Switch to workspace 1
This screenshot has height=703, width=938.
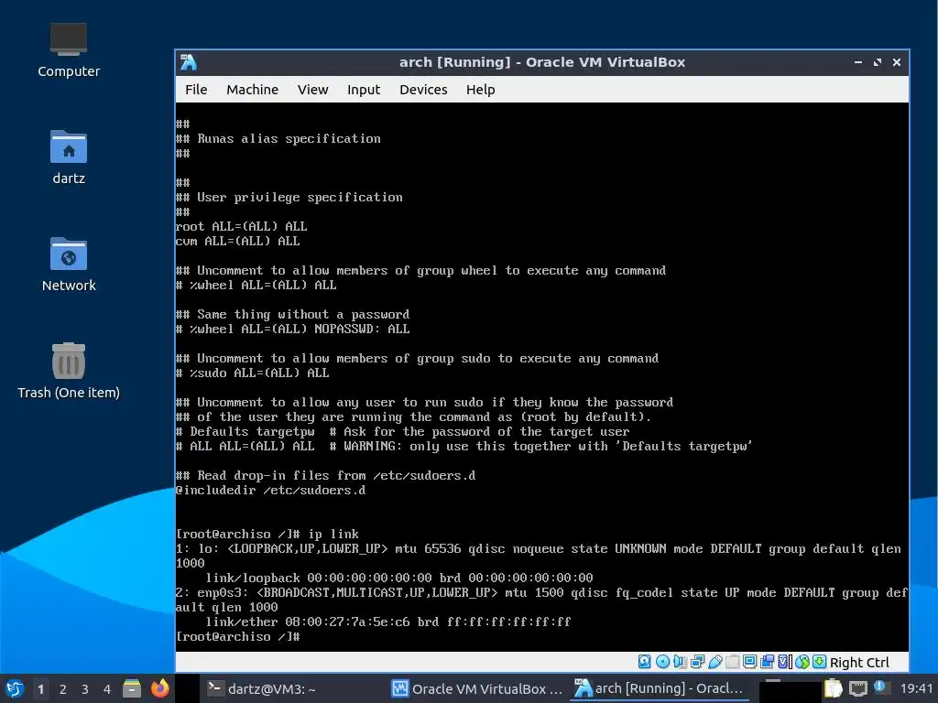click(40, 689)
